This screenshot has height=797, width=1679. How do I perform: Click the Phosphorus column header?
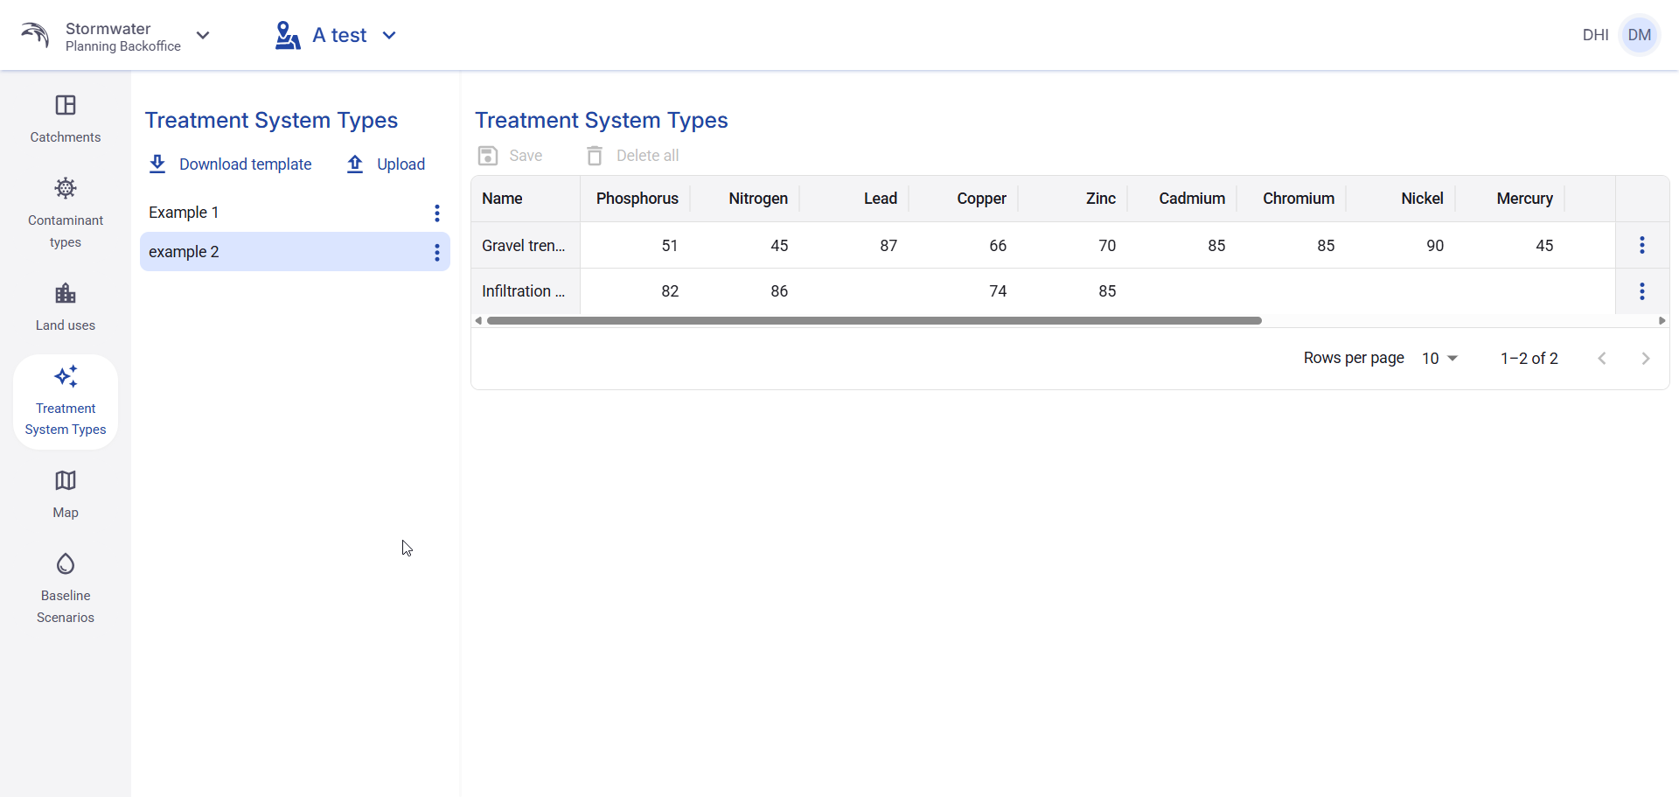pyautogui.click(x=637, y=199)
